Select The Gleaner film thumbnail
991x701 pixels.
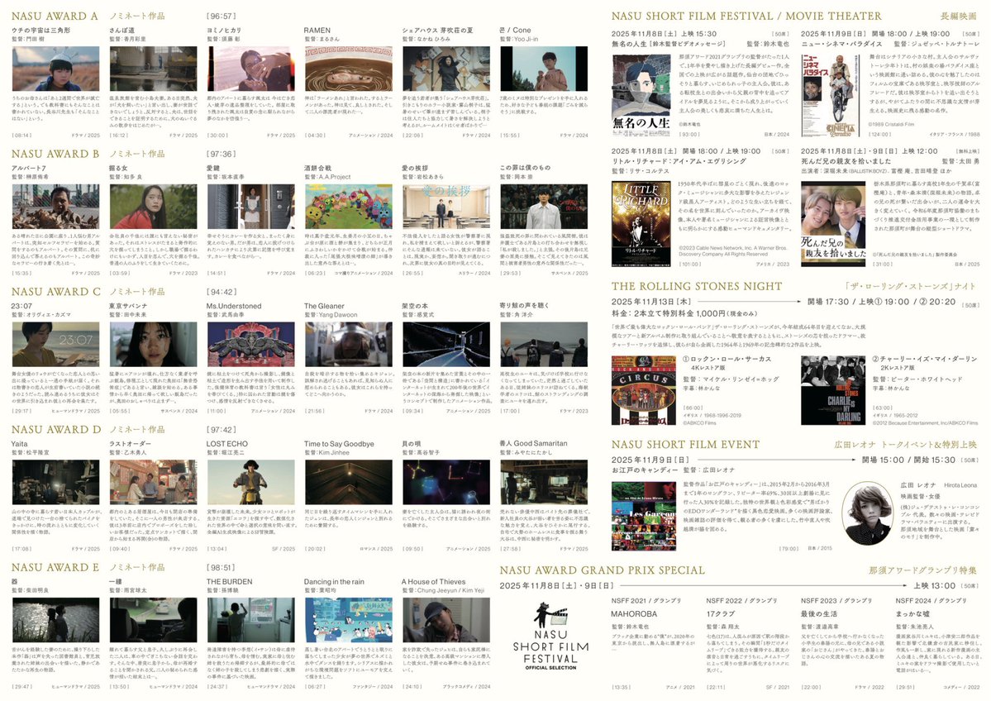[x=348, y=344]
